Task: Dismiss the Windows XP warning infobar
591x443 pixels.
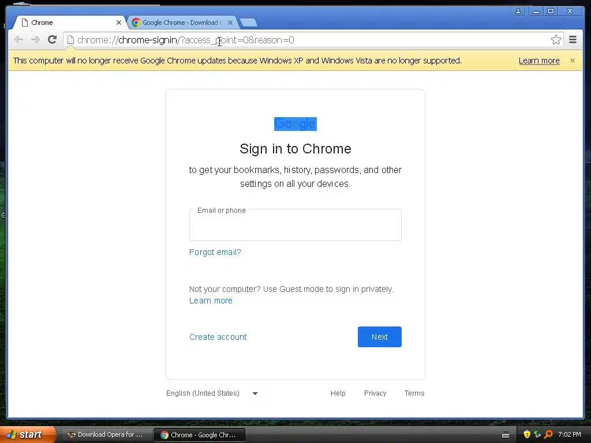Action: click(x=572, y=61)
